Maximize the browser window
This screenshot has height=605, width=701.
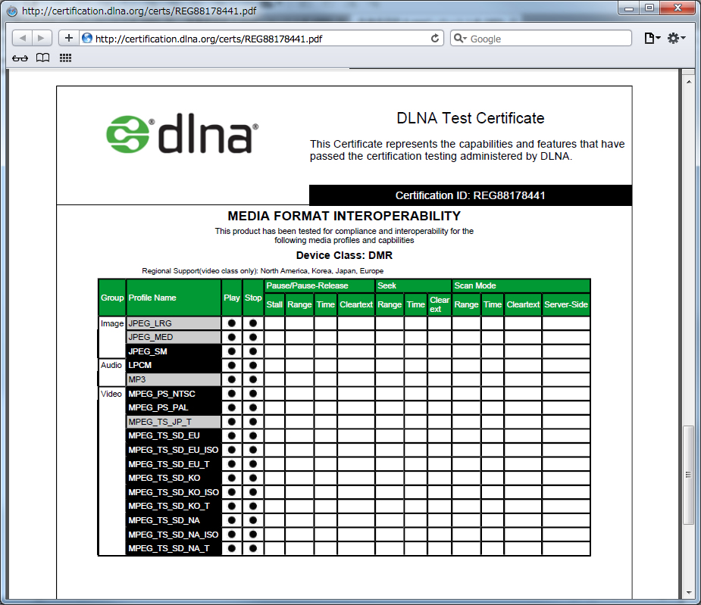tap(649, 8)
